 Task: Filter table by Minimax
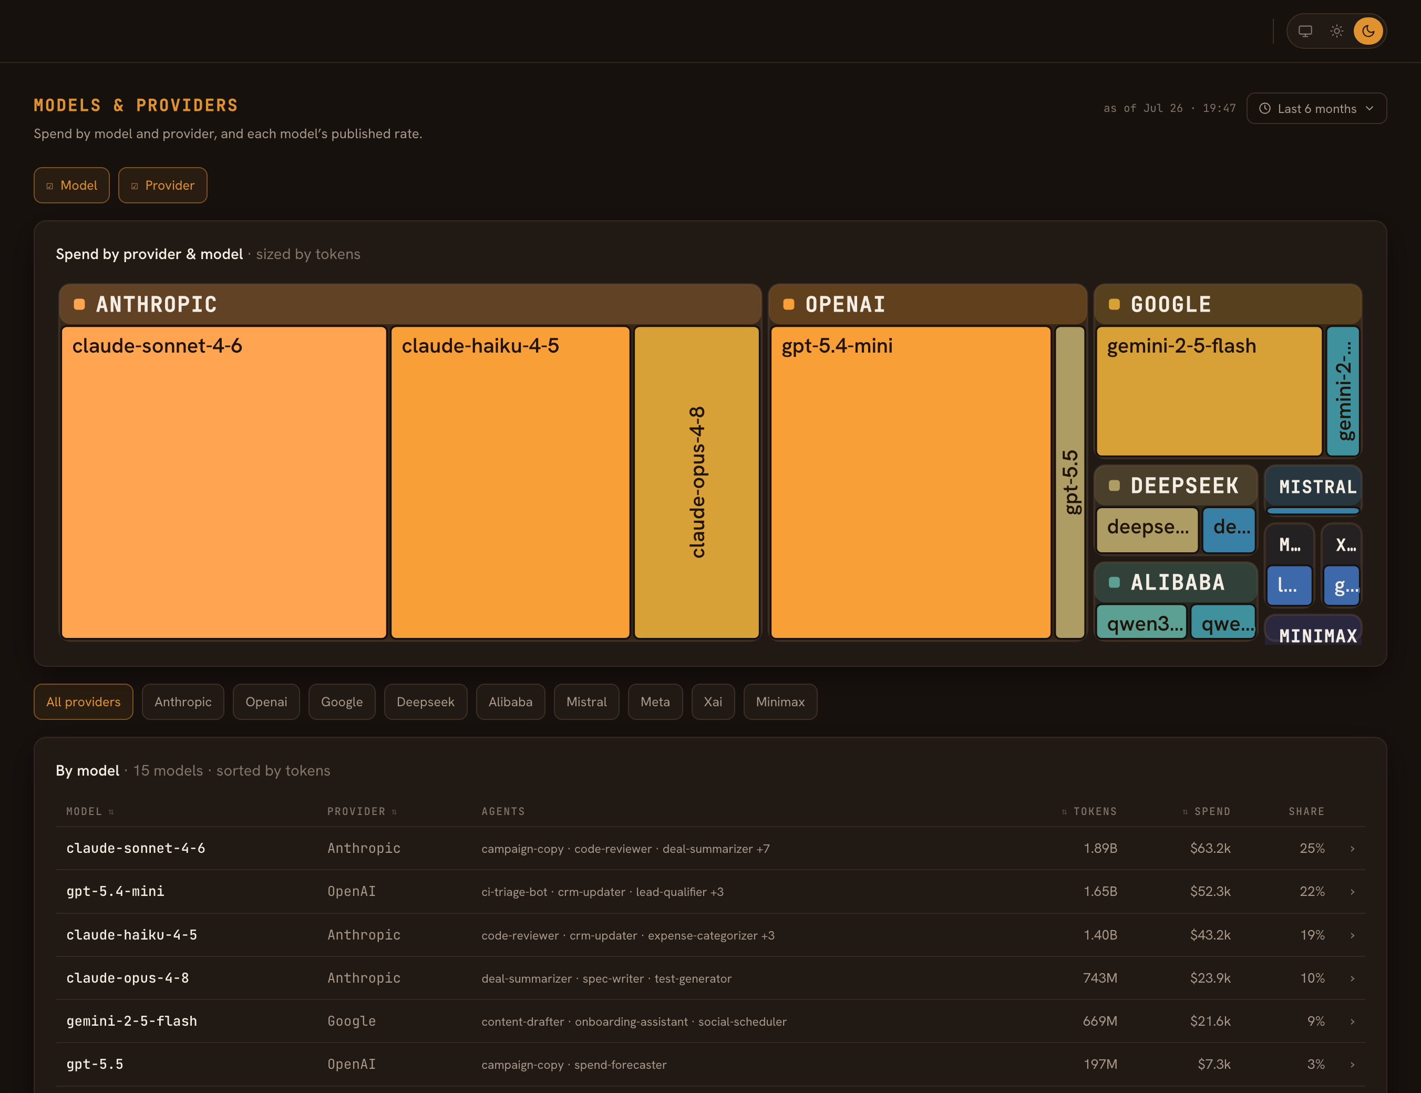[780, 702]
